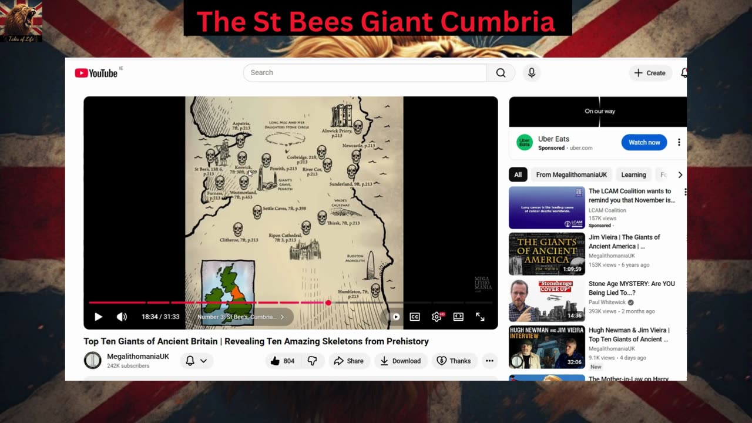This screenshot has width=752, height=423.
Task: Open Jim Vieira Giants of Ancient America title
Action: 625,241
